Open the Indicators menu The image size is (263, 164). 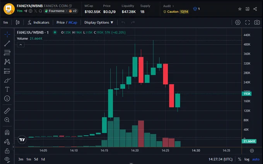tap(39, 22)
